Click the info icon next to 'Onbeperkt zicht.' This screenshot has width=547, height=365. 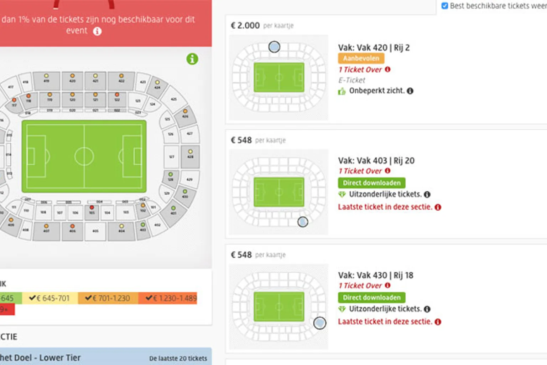pyautogui.click(x=410, y=91)
